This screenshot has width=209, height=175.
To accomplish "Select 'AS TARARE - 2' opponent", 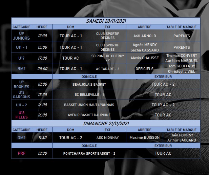I will [x=108, y=69].
